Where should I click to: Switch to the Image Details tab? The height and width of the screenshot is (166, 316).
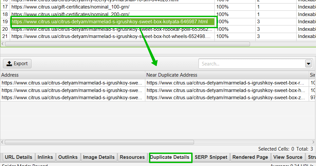[x=99, y=157]
